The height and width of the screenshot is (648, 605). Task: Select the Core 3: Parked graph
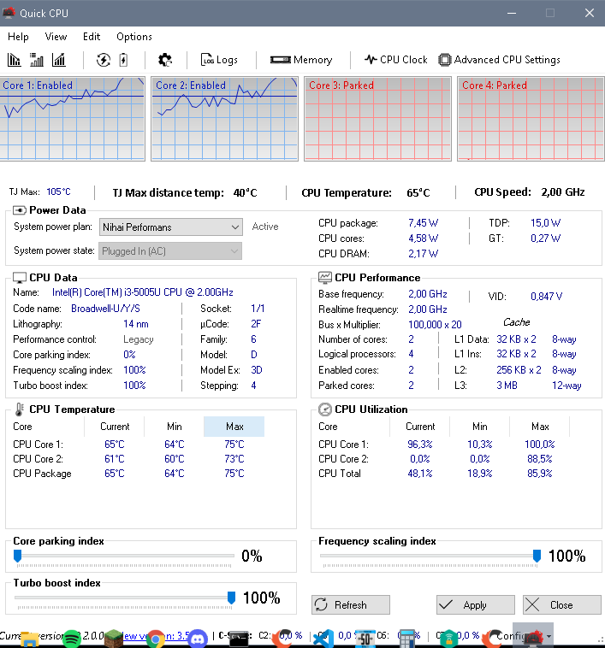(x=377, y=119)
